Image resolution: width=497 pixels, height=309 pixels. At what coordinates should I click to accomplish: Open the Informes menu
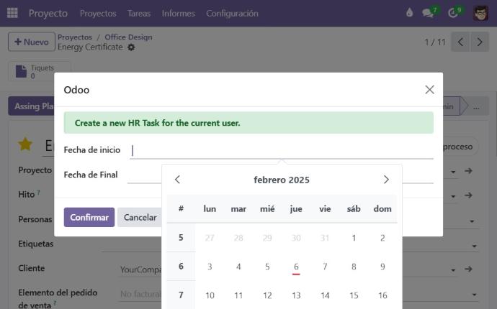click(x=178, y=13)
